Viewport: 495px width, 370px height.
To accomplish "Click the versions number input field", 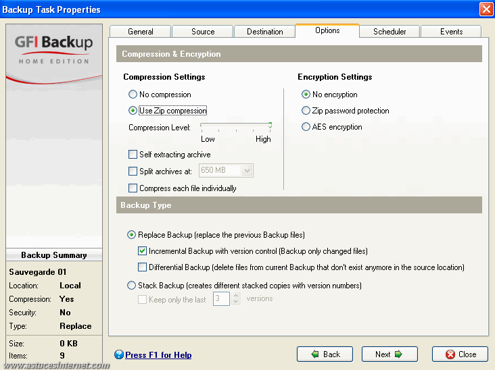I will (221, 298).
